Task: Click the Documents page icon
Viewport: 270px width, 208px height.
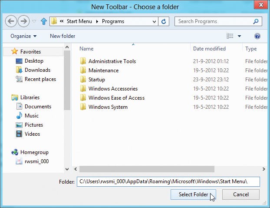Action: click(19, 106)
